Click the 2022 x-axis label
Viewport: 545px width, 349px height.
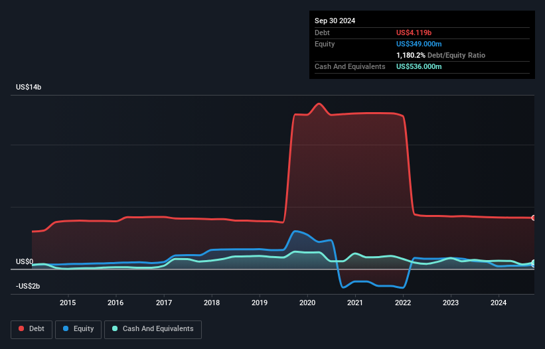[403, 303]
